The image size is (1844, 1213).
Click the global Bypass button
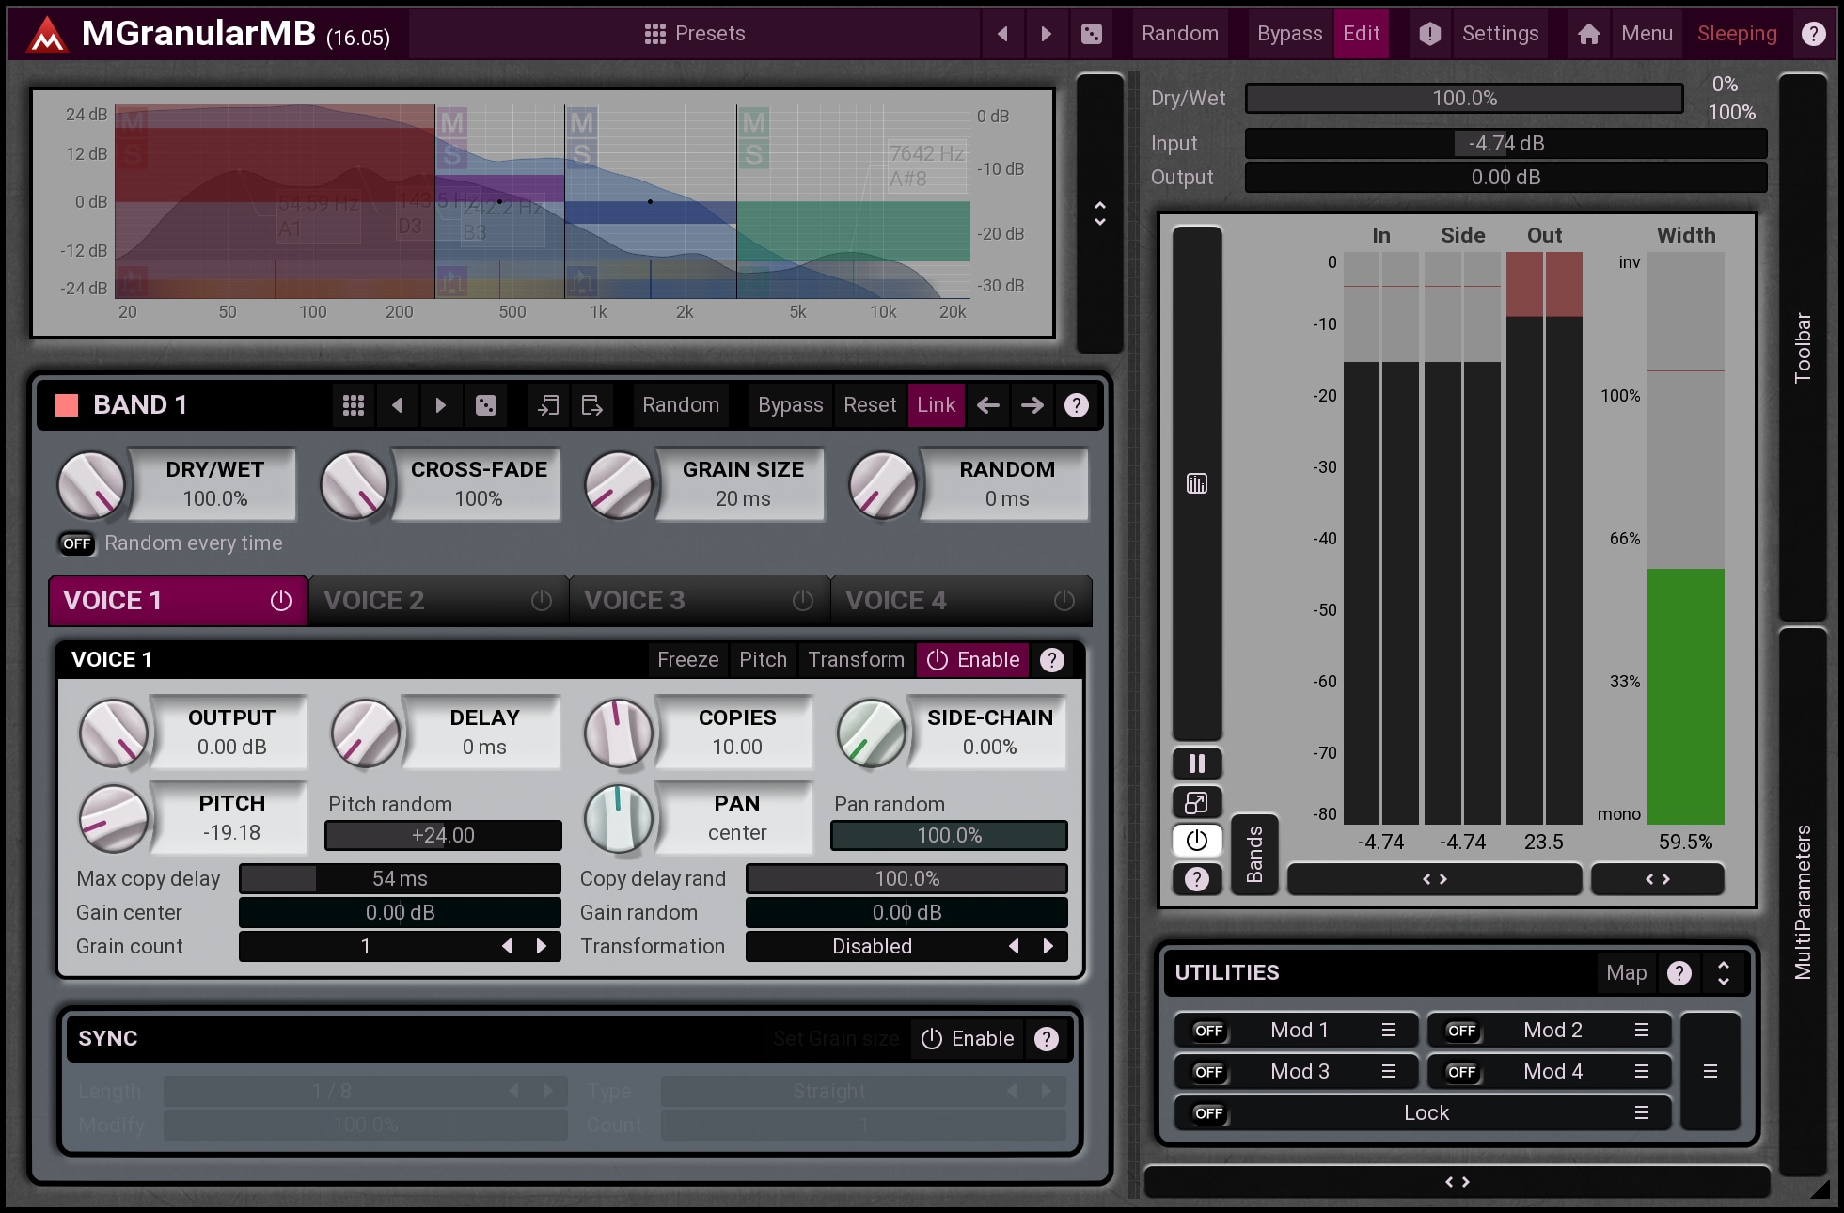click(x=1289, y=34)
